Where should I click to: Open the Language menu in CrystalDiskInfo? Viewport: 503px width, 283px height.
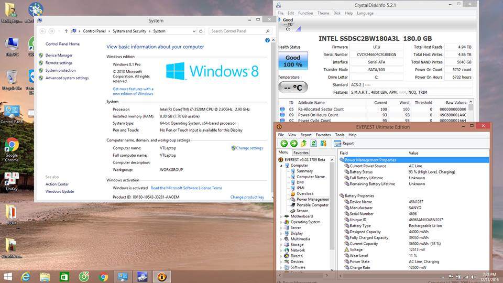click(x=365, y=13)
